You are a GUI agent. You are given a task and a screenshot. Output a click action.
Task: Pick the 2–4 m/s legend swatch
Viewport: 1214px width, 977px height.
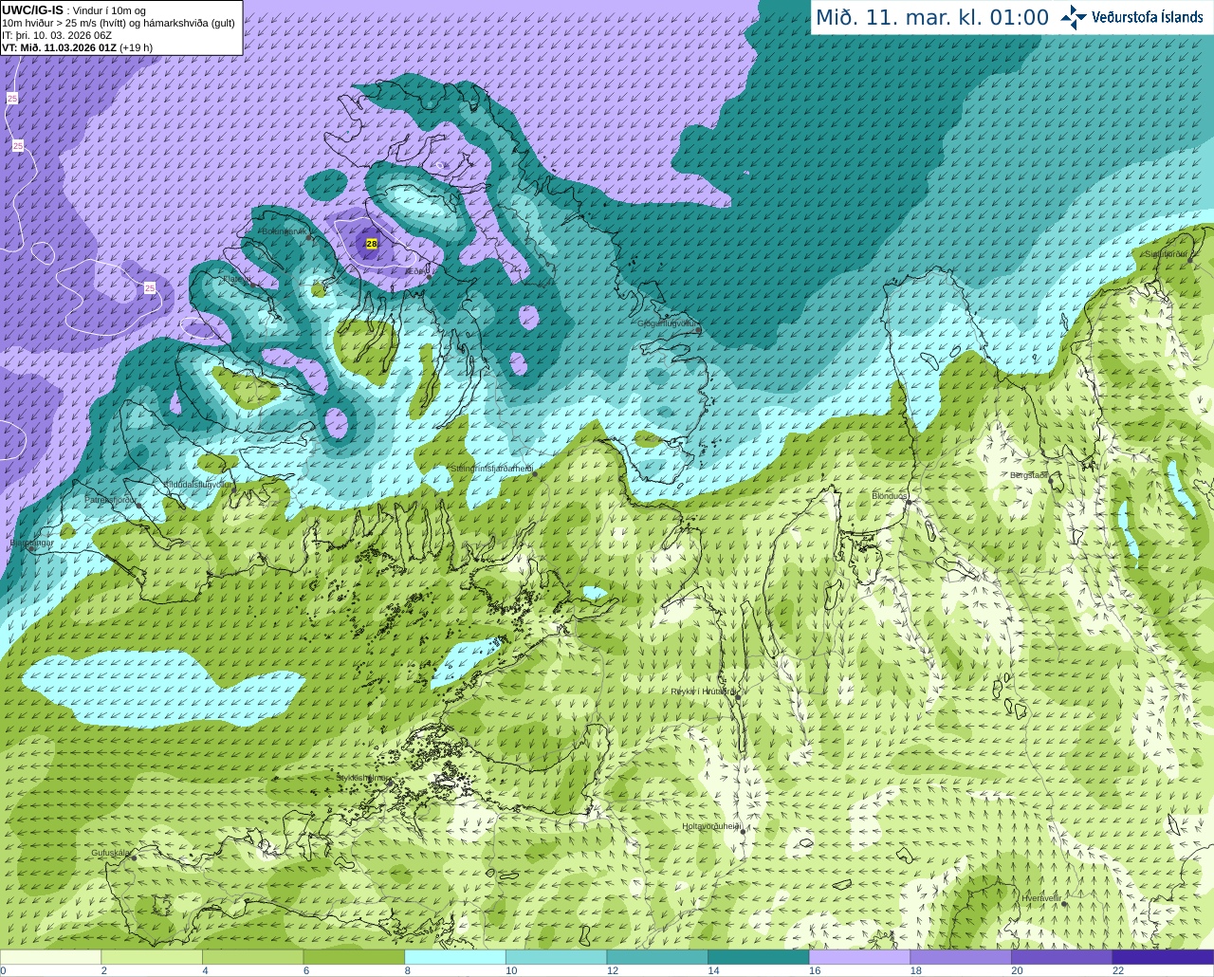coord(152,957)
